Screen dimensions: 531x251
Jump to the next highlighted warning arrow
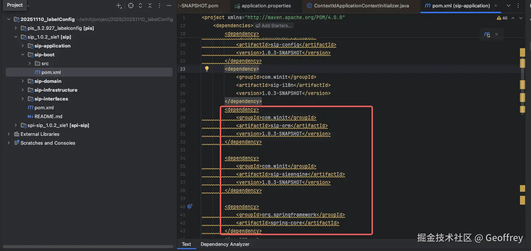pyautogui.click(x=521, y=18)
